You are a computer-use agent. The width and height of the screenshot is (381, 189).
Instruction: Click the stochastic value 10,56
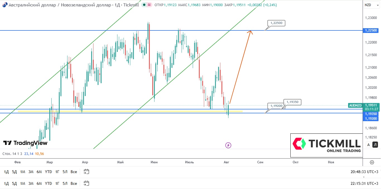pyautogui.click(x=39, y=154)
